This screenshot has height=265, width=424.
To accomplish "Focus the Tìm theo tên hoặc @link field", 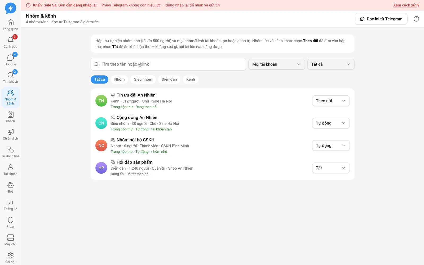I will pos(168,64).
